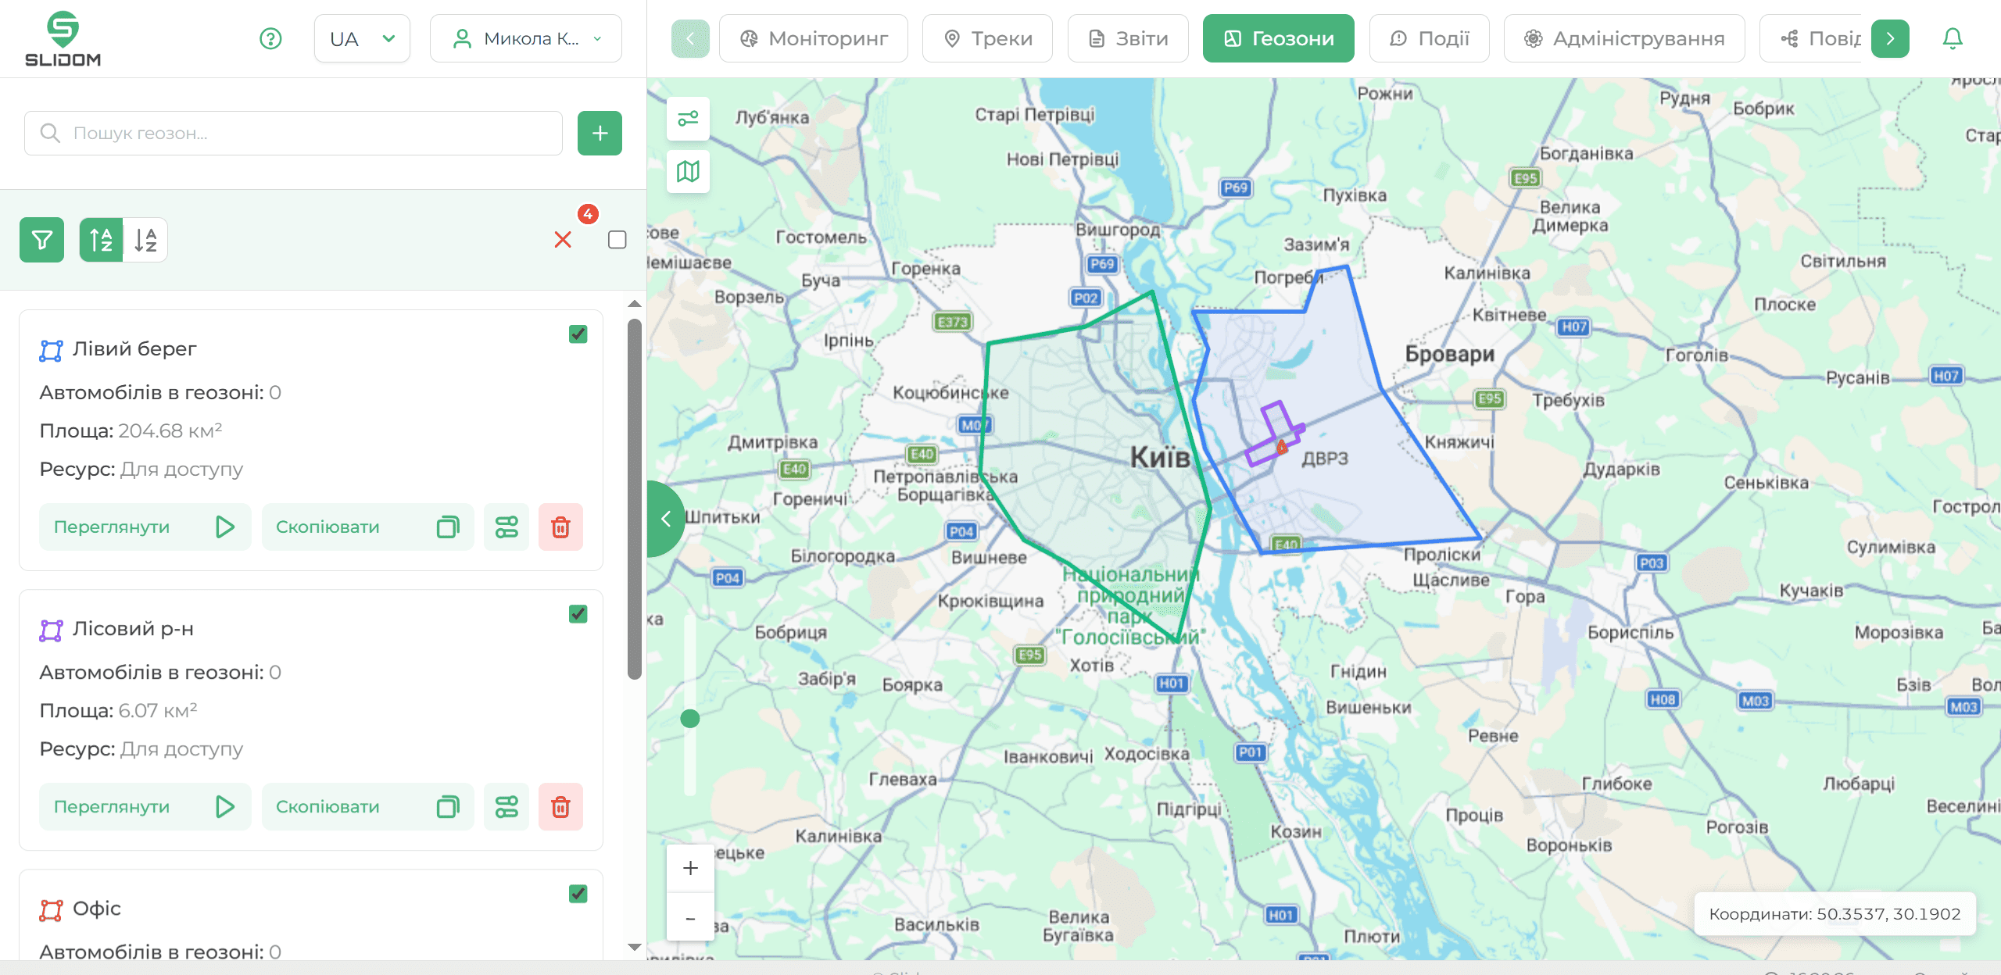Delete the Лівий берег geozone
This screenshot has height=975, width=2001.
[560, 527]
